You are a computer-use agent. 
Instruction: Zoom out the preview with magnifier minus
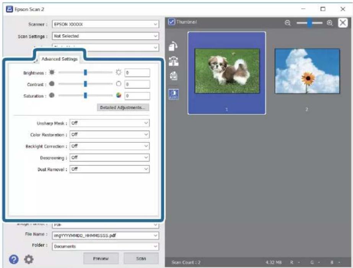[288, 23]
